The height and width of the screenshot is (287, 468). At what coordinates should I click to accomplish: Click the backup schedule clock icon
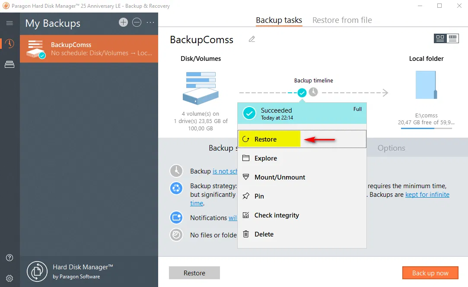click(x=176, y=171)
